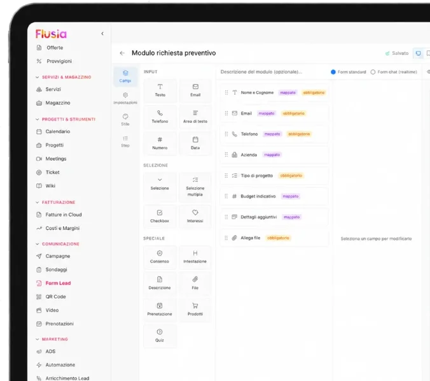Select the Telefono form field row
430x381 pixels.
point(274,134)
